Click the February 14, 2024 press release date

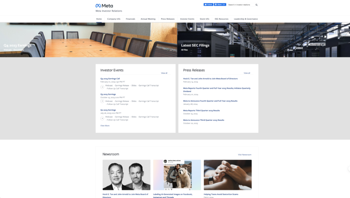click(x=190, y=82)
